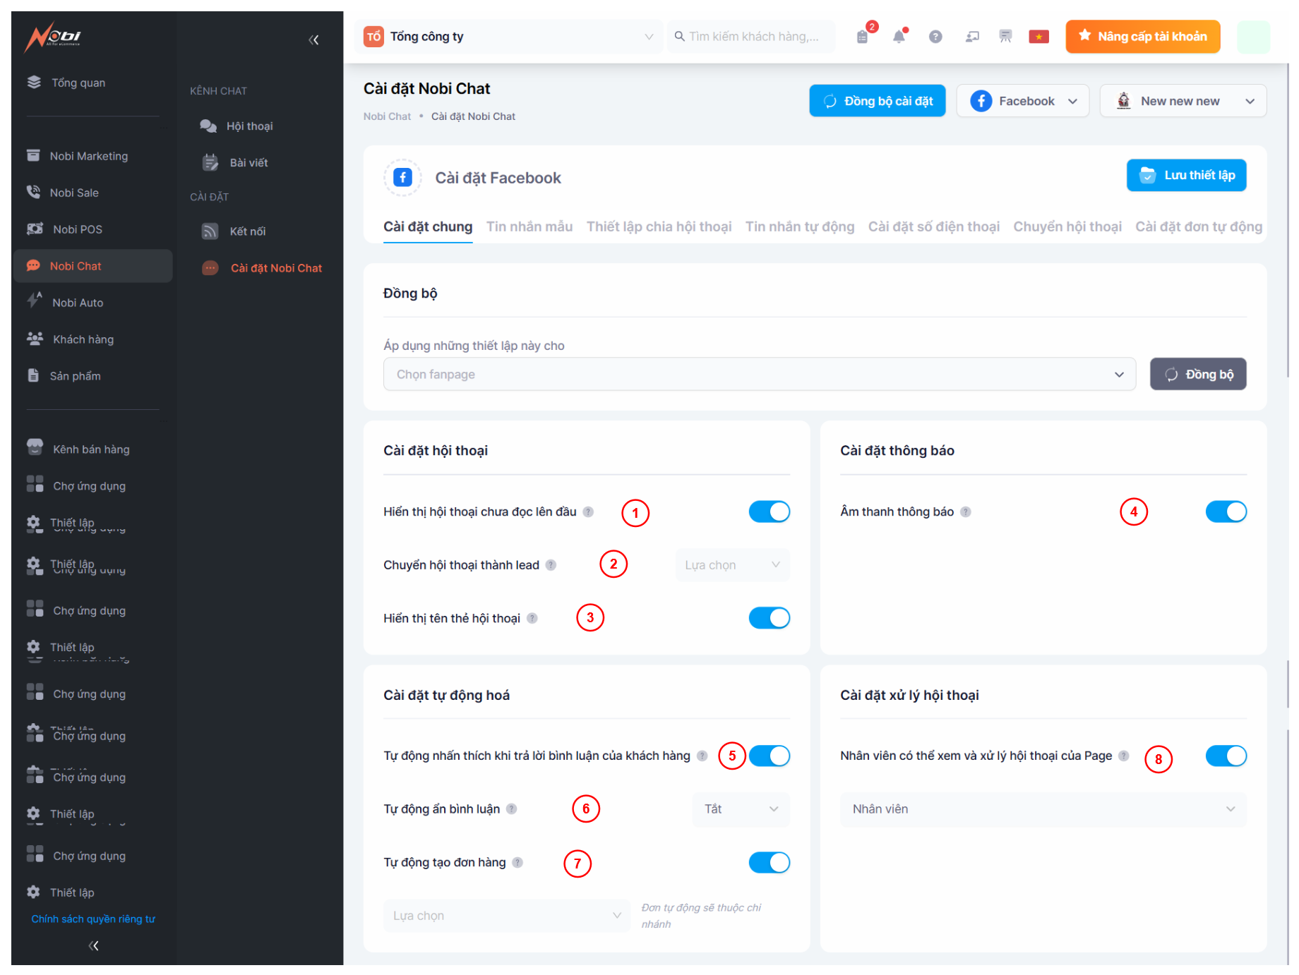Open the Facebook channel dropdown
This screenshot has width=1299, height=975.
(x=1022, y=102)
